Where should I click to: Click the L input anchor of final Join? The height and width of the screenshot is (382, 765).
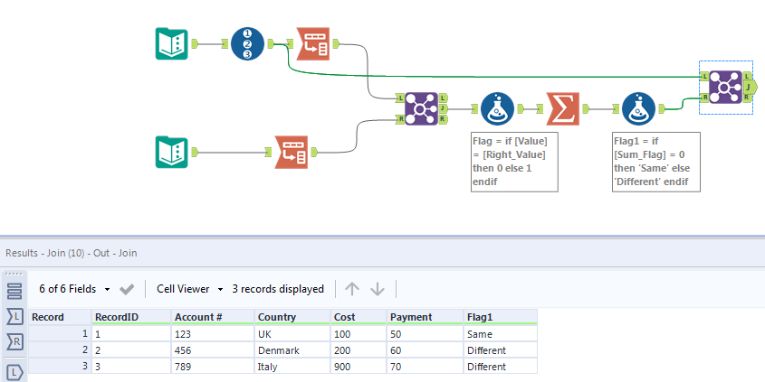(703, 77)
